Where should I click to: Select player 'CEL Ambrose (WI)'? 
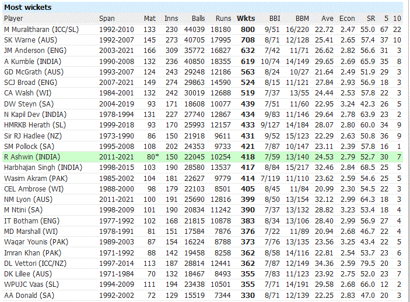click(34, 189)
